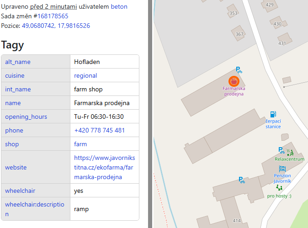This screenshot has width=308, height=228.
Task: Select the bed icon for Penzion Javorník
Action: [x=282, y=169]
